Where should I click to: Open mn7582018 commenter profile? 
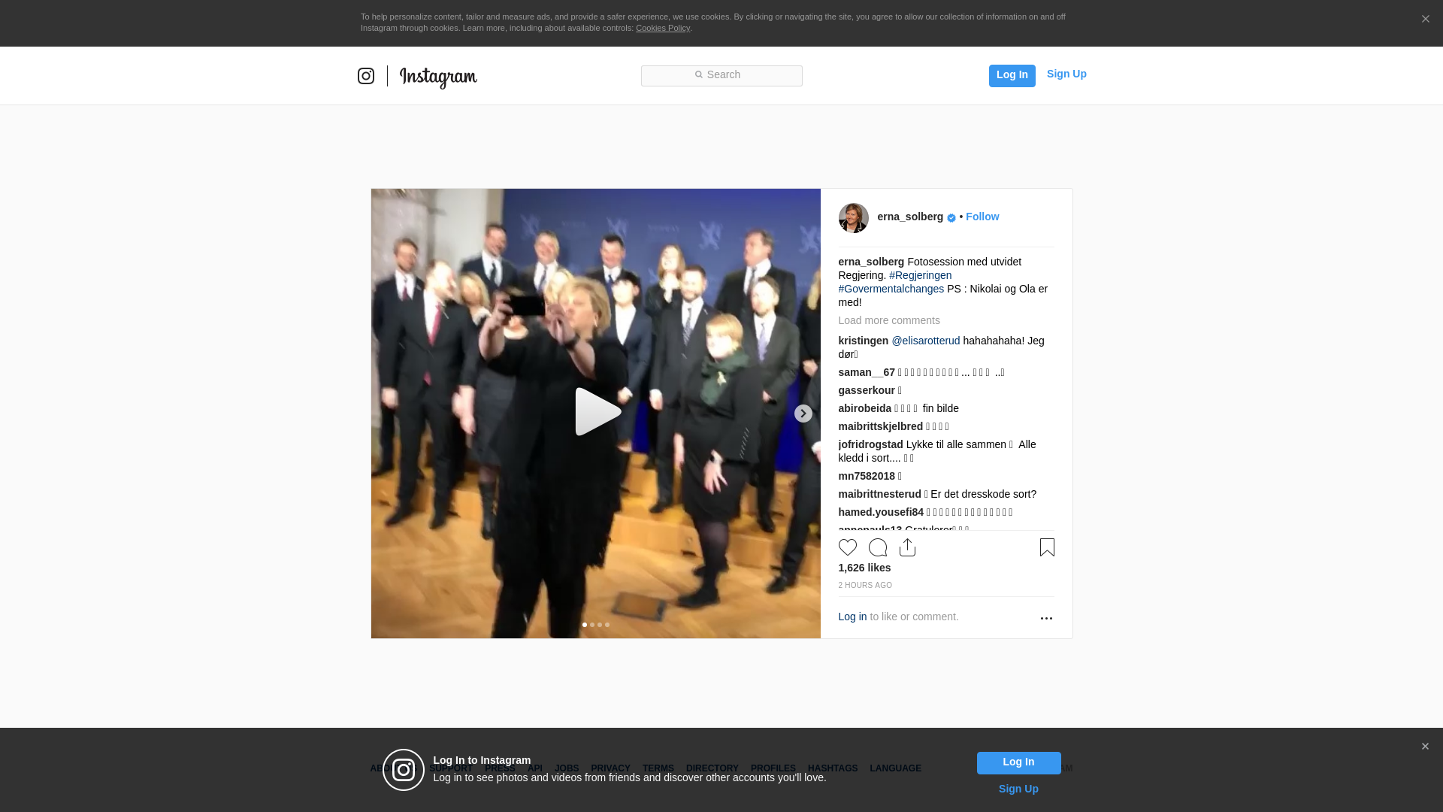[867, 476]
